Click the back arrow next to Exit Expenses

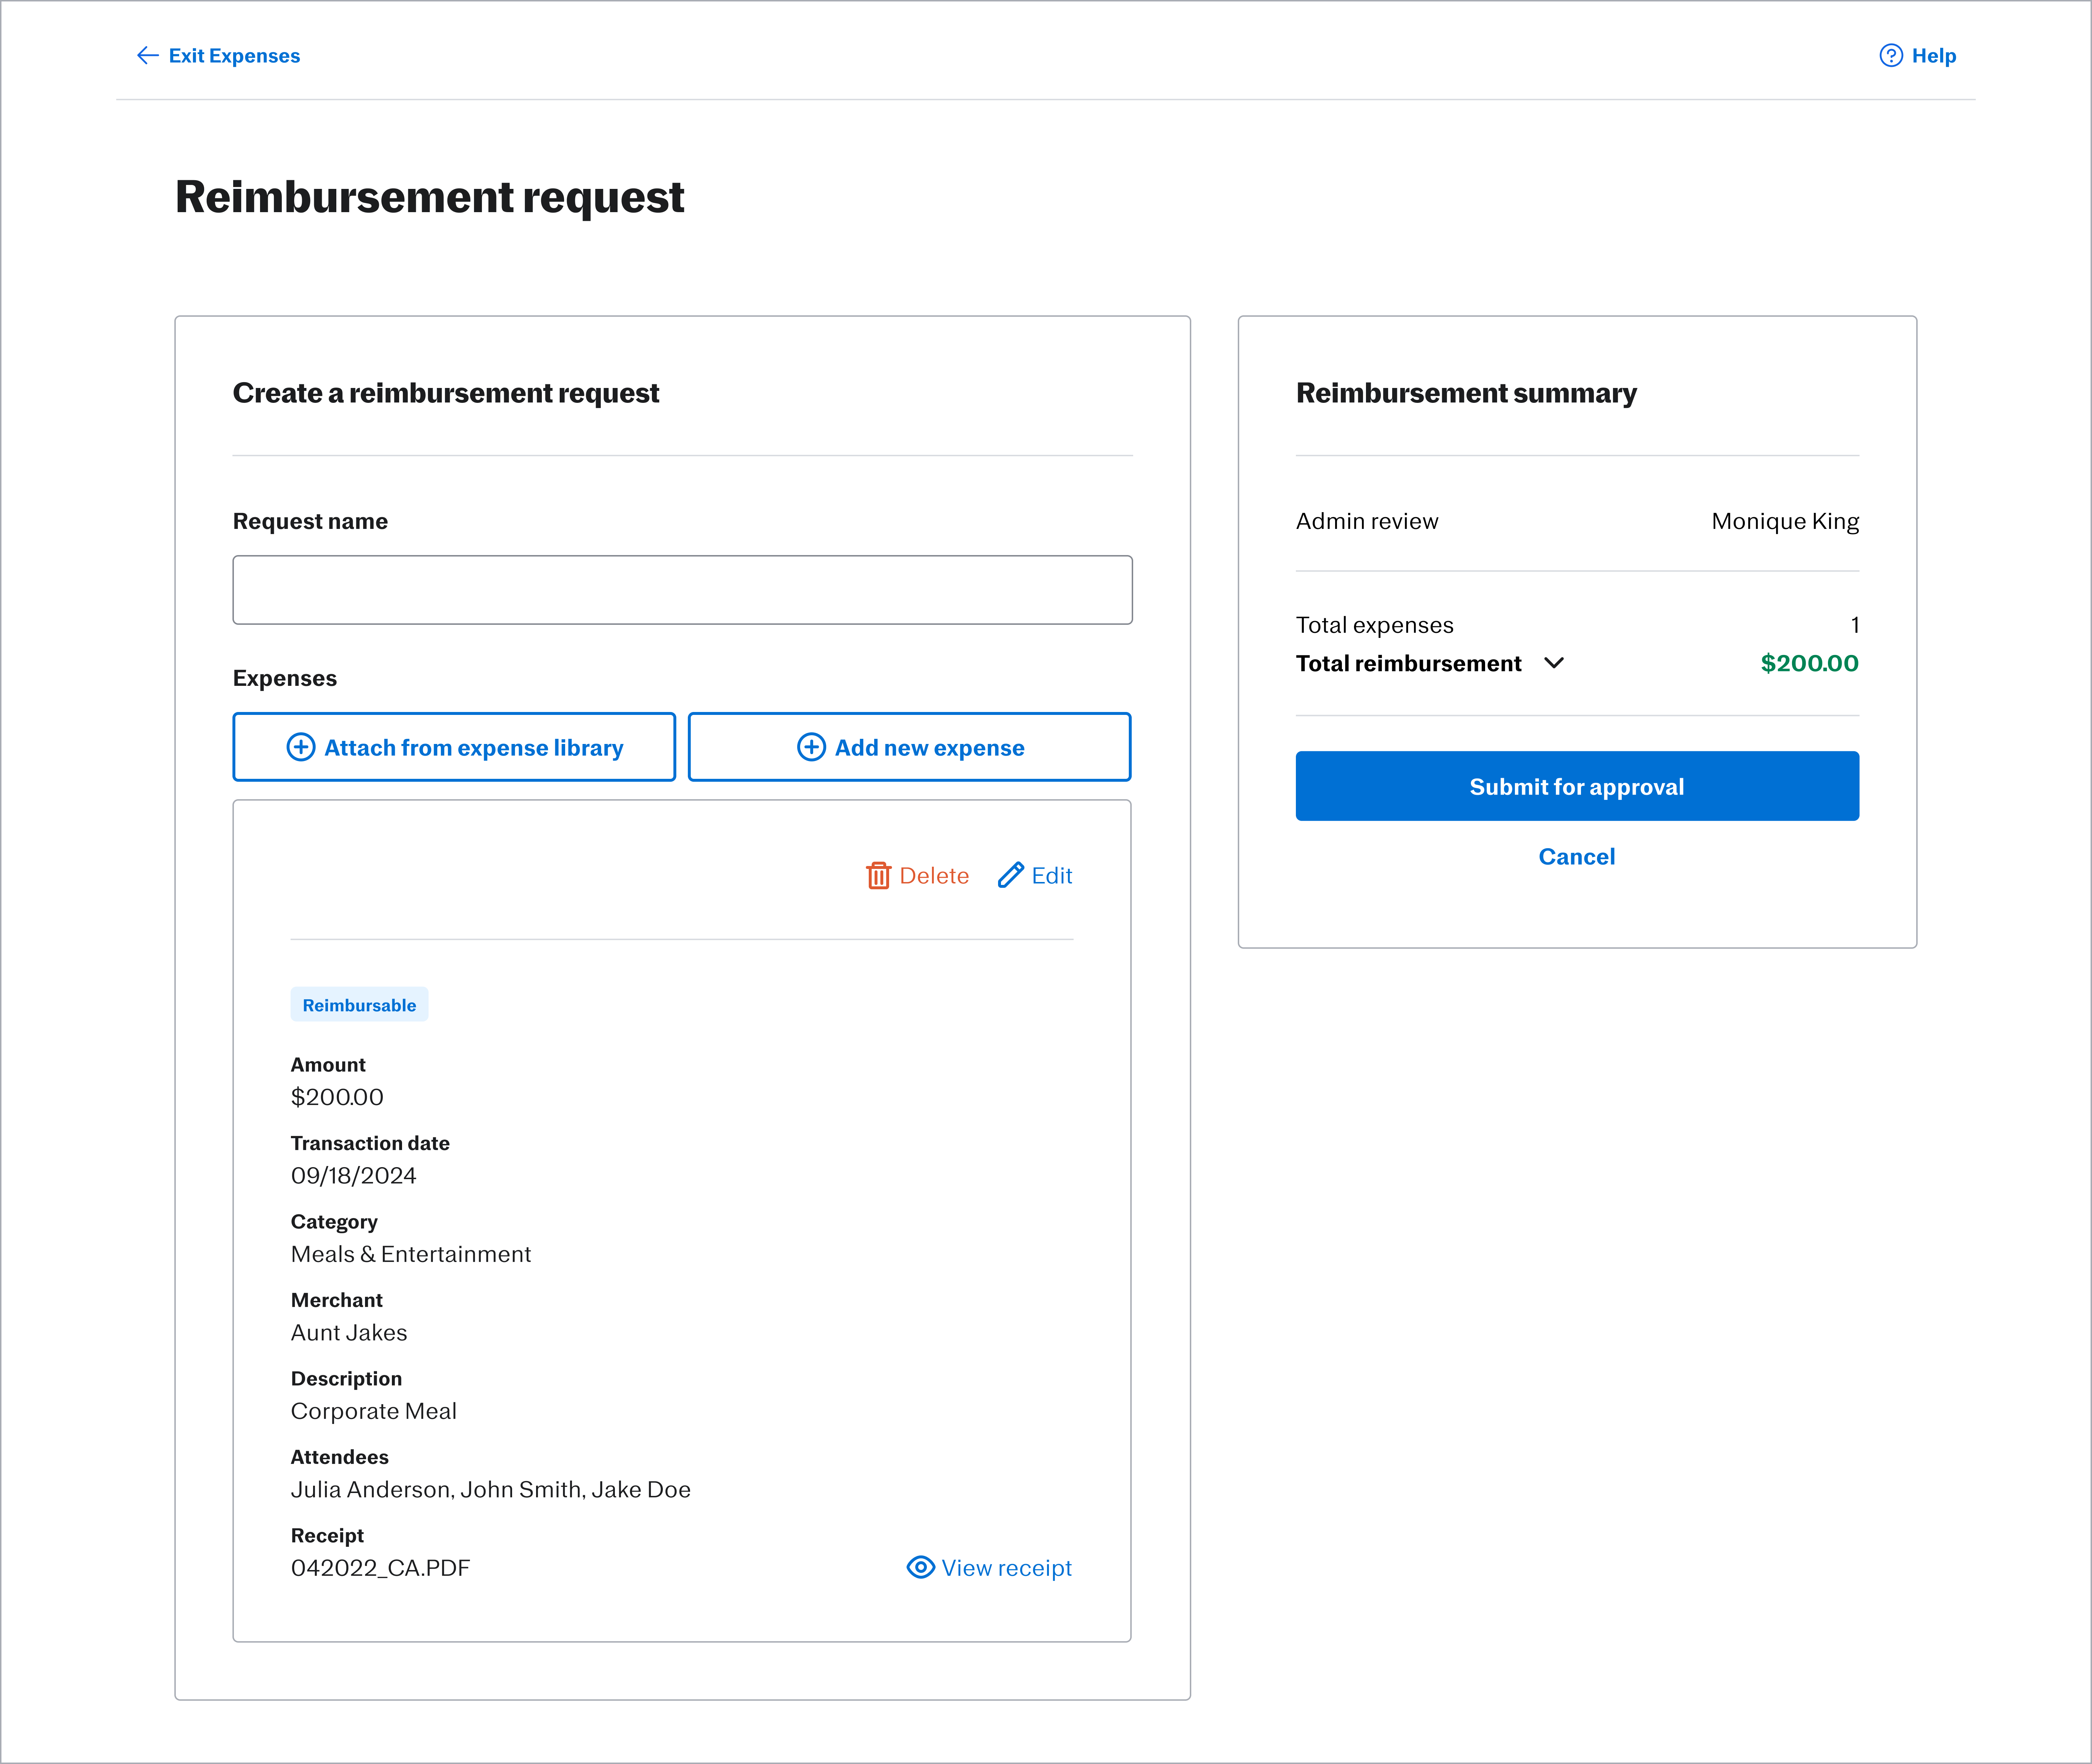(x=147, y=56)
